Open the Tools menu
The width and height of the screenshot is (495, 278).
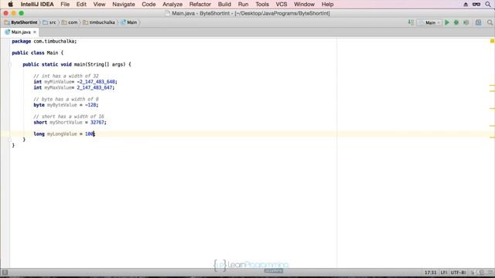[262, 5]
